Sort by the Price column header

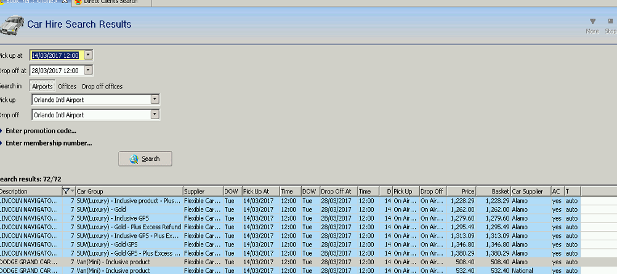click(x=461, y=191)
